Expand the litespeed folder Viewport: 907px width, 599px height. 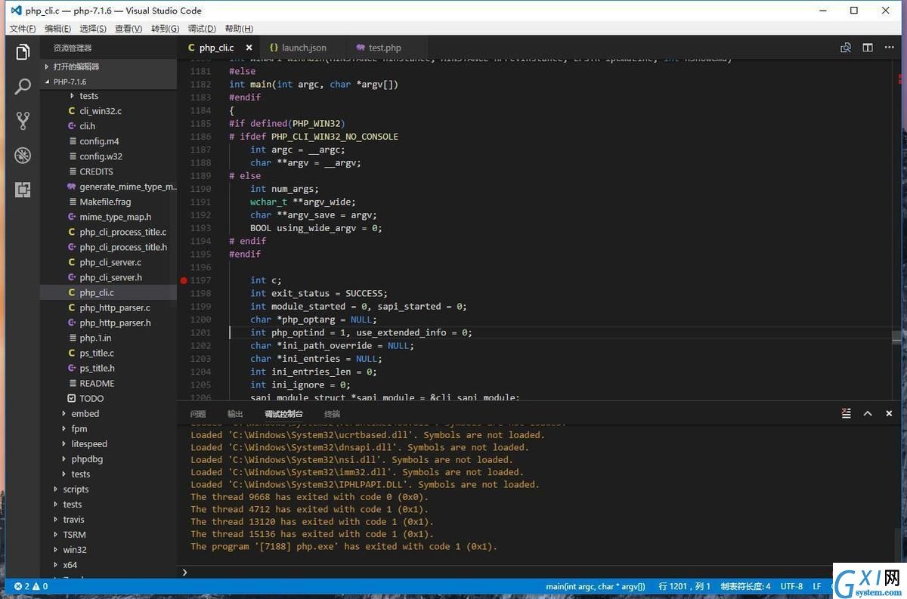pos(108,443)
